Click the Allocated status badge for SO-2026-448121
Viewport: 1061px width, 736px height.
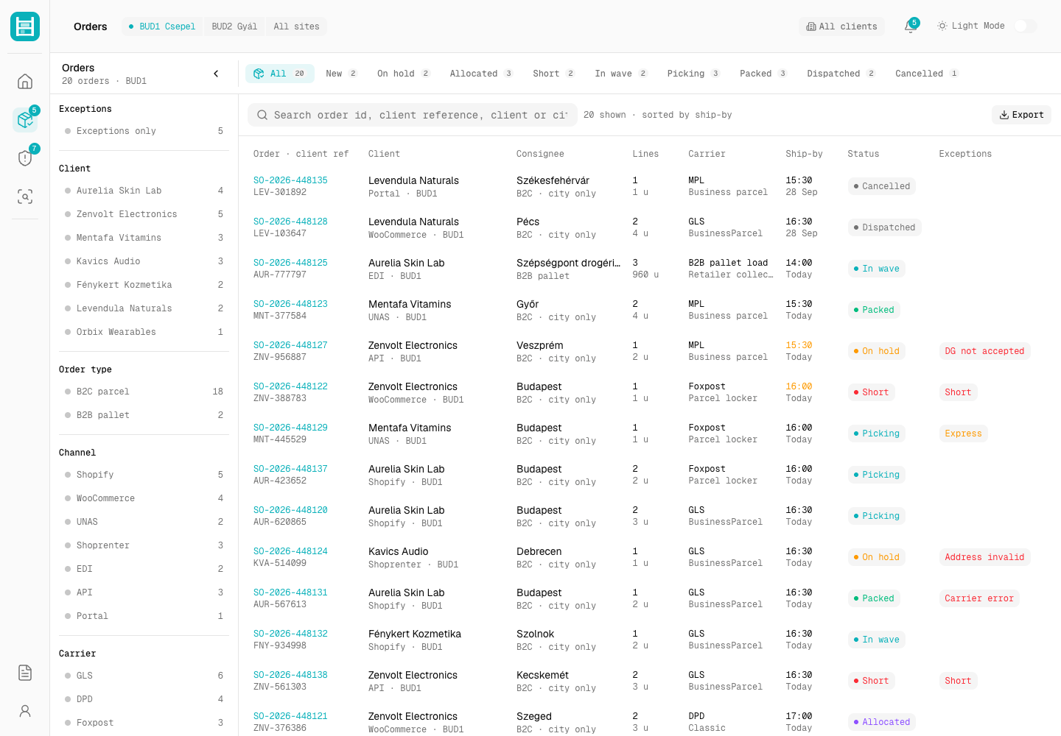tap(881, 722)
